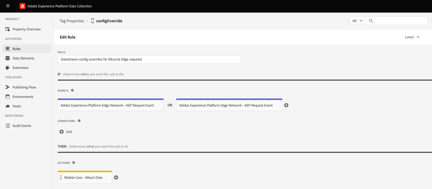Image resolution: width=432 pixels, height=189 pixels.
Task: Click Adobe Experience Platform Data Collection title
Action: coord(59,6)
